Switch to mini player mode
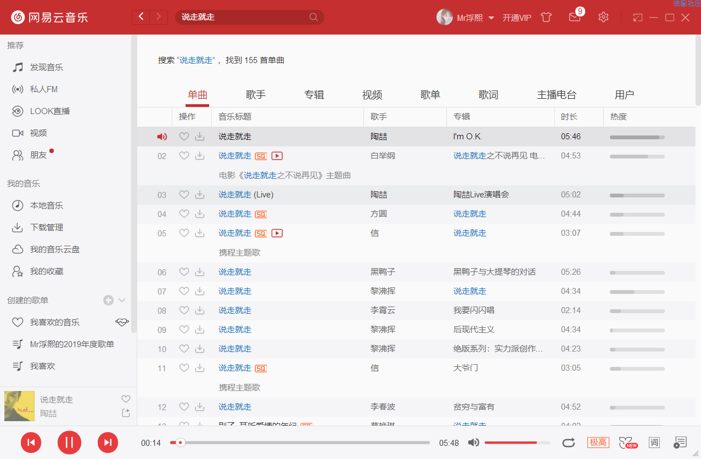Screen dimensions: 701x459 coord(637,18)
